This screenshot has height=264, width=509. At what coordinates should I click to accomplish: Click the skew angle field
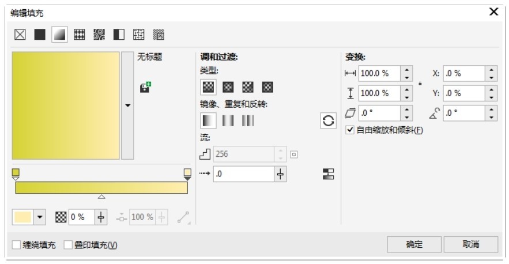pyautogui.click(x=379, y=113)
